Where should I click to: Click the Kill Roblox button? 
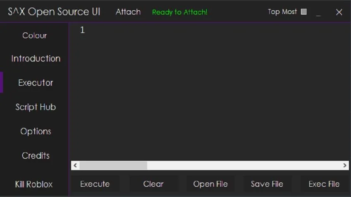(x=34, y=184)
